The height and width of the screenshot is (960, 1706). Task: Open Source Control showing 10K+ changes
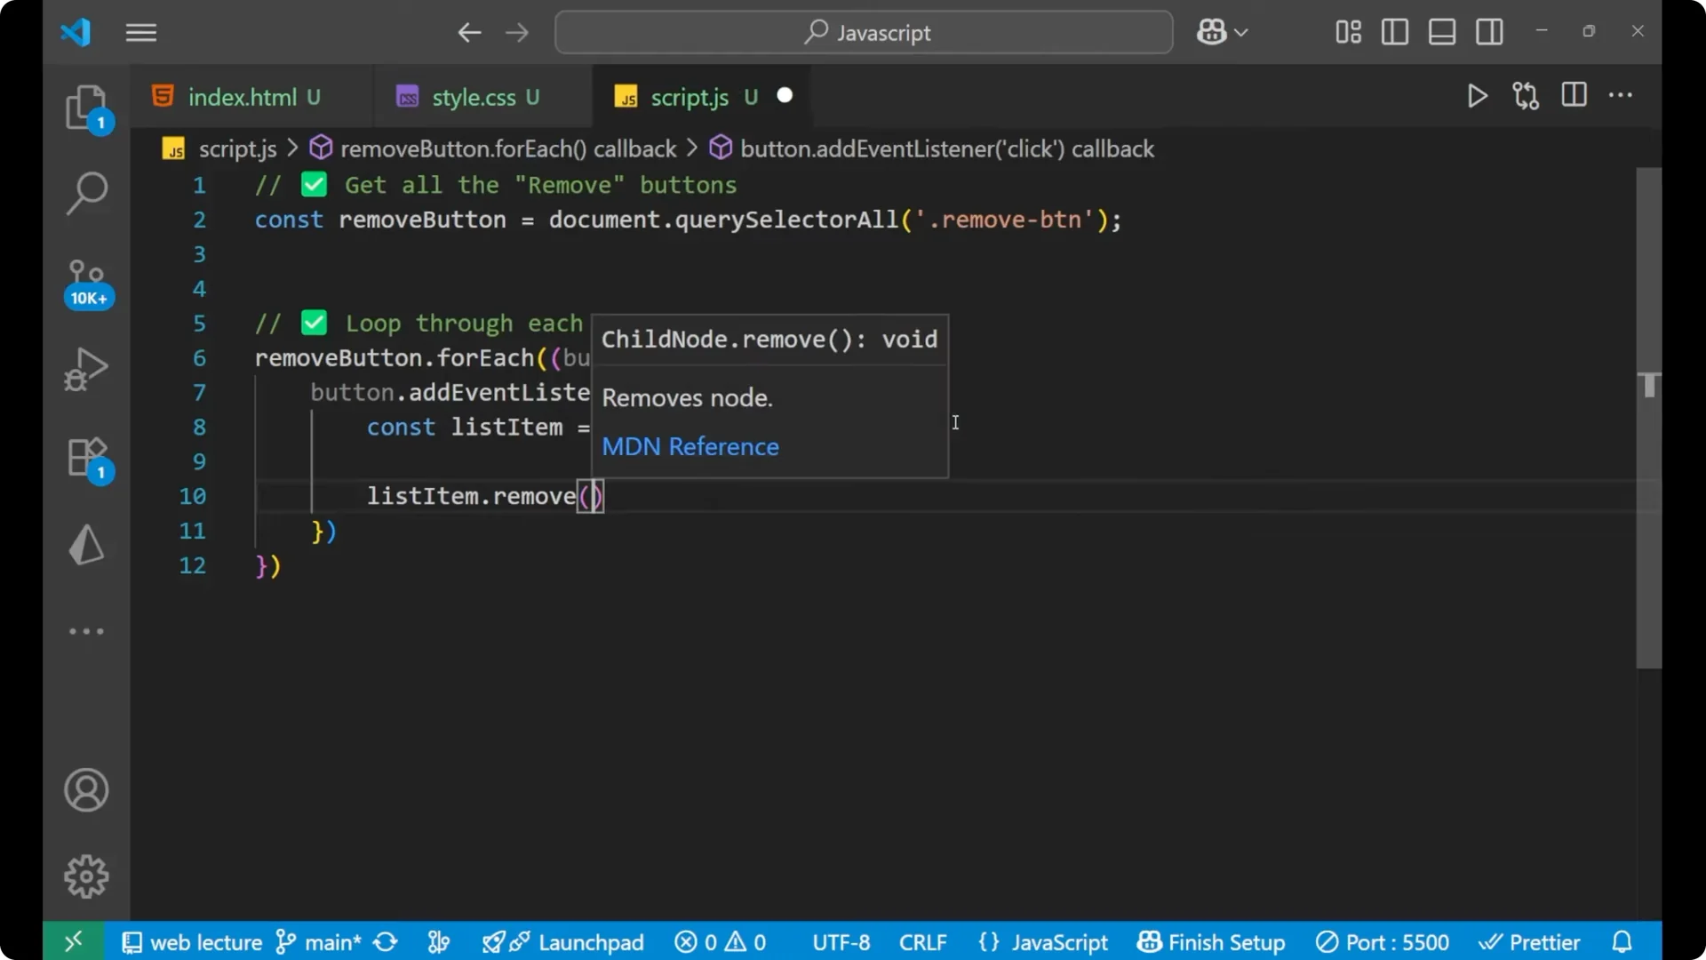click(86, 280)
